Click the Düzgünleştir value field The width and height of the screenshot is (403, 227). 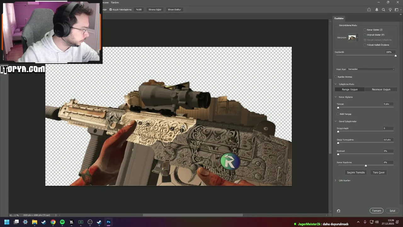[x=389, y=128]
